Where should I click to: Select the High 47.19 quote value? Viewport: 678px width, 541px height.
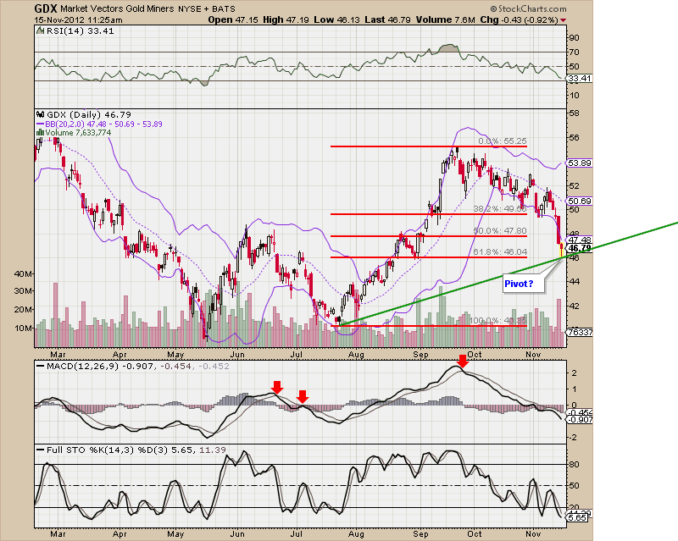(286, 19)
